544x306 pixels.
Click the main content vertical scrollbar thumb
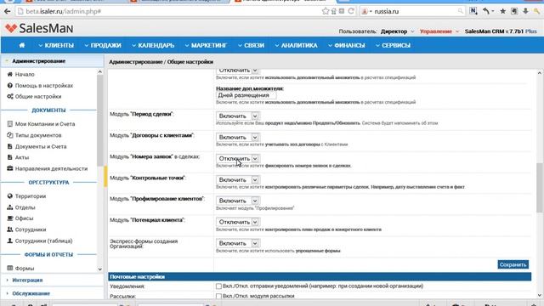[539, 187]
